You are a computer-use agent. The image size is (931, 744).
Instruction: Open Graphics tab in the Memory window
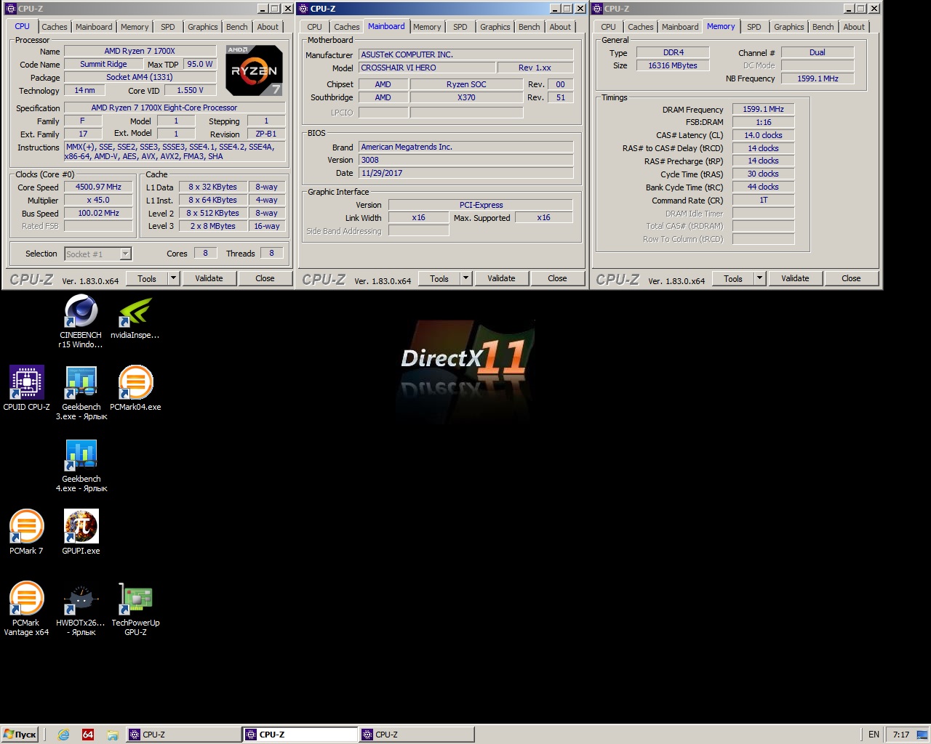789,27
